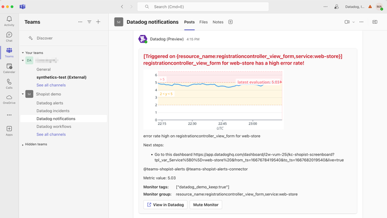This screenshot has height=218, width=387.
Task: Open the Discover sparkle icon
Action: 31,38
